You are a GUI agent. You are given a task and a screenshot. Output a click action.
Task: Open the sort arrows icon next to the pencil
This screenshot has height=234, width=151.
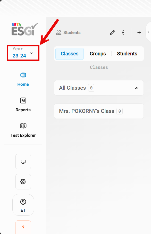point(123,32)
